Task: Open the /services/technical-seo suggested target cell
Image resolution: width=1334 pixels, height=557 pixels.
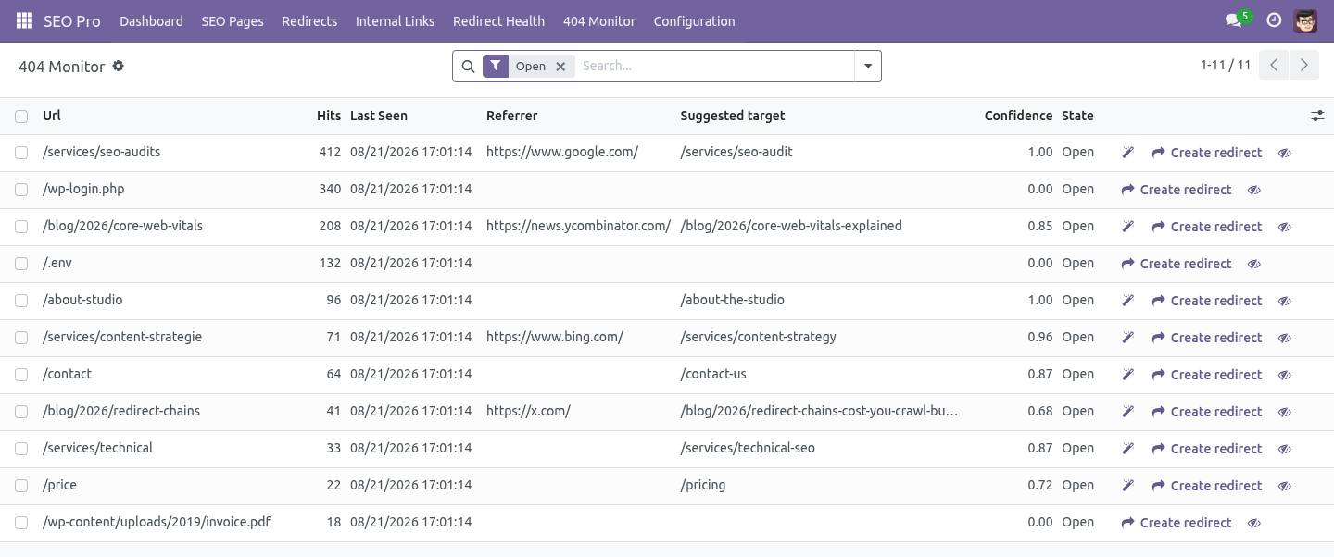Action: click(748, 448)
